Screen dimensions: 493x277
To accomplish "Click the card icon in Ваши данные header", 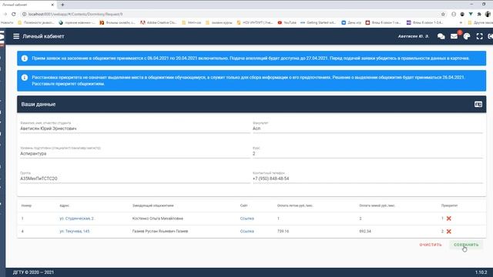I will (x=478, y=105).
